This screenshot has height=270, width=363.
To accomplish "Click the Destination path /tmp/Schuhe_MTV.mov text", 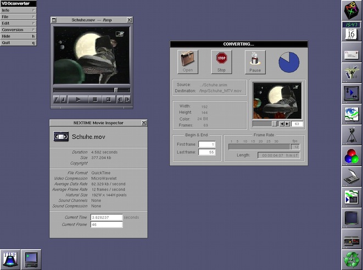I will click(220, 91).
